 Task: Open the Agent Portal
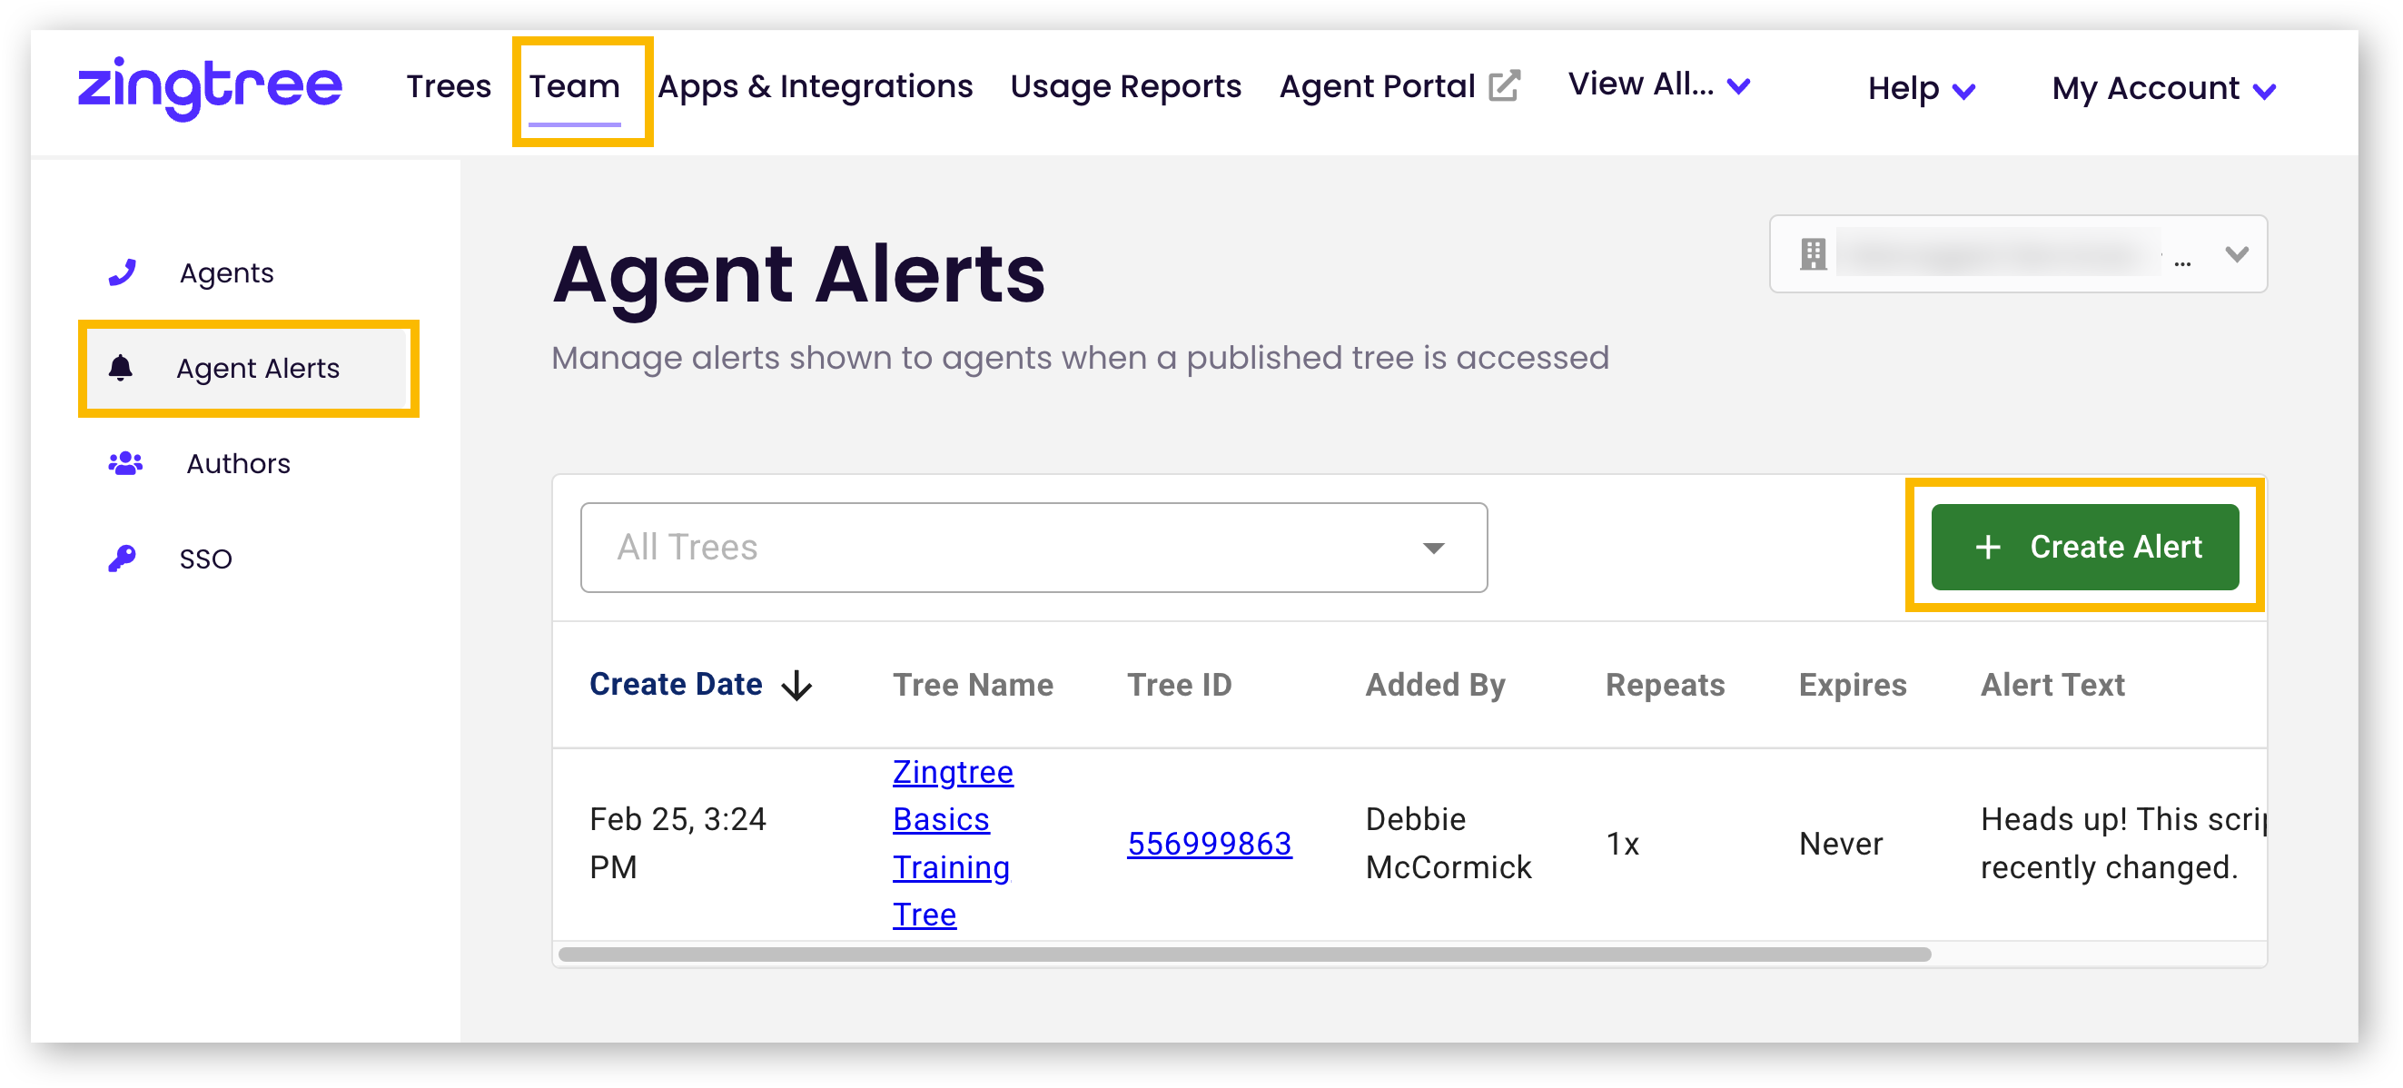(1377, 87)
